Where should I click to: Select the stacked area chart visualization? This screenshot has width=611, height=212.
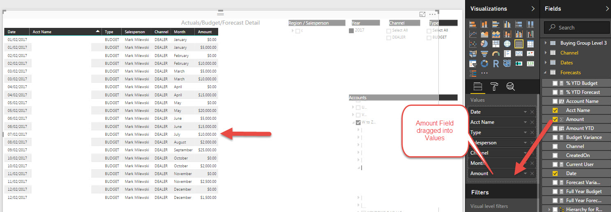point(496,34)
